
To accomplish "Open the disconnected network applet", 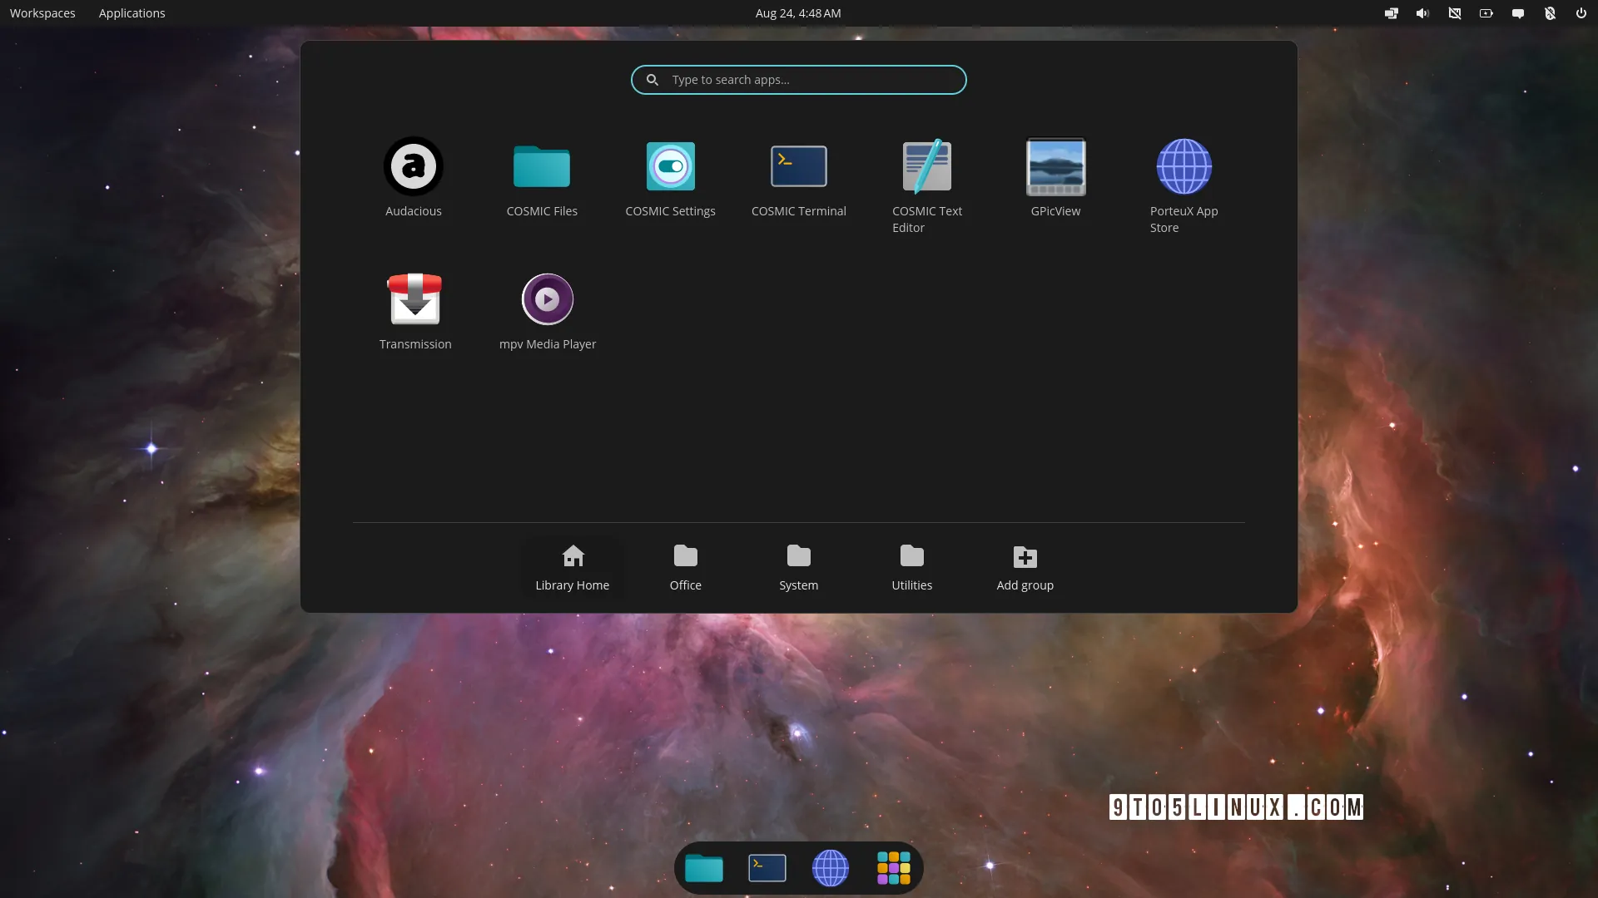I will [1454, 13].
